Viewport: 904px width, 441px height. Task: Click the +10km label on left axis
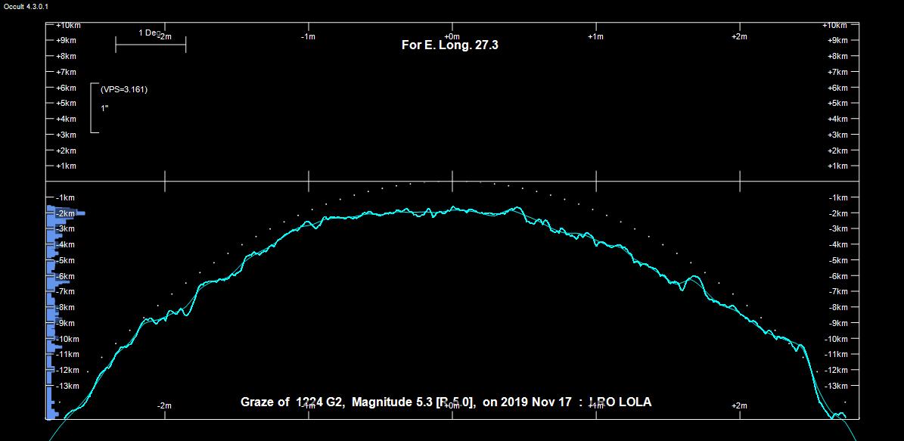point(68,25)
